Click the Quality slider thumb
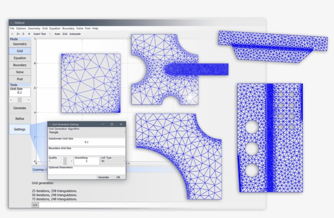 coord(65,161)
